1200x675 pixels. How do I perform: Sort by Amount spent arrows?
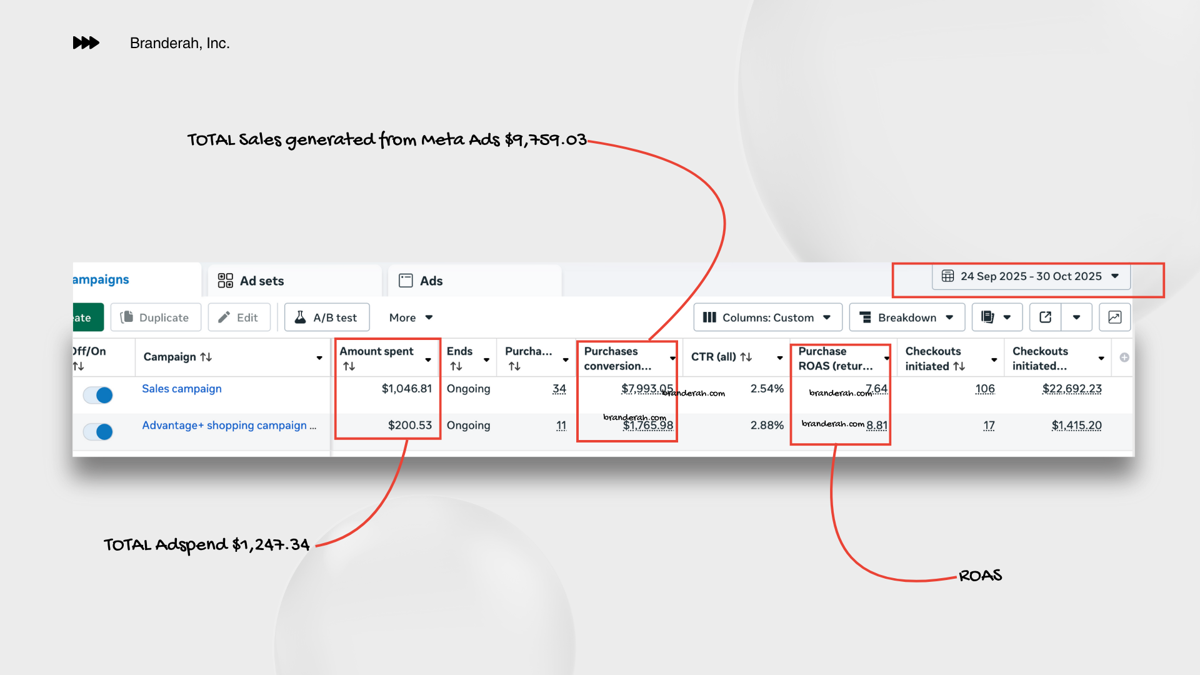[349, 366]
